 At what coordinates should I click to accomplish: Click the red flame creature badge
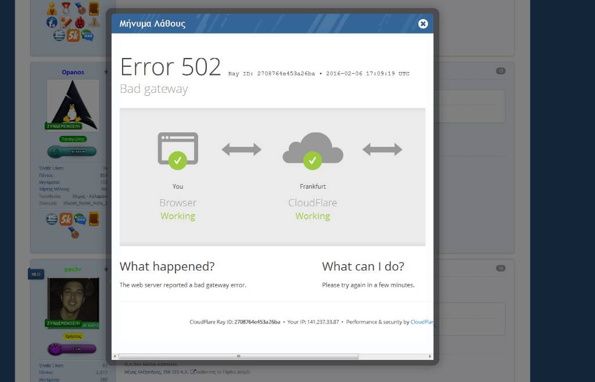(80, 23)
